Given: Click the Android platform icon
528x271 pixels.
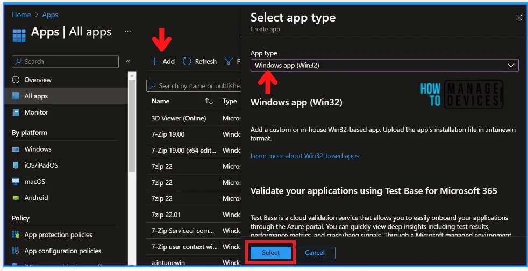Looking at the screenshot, I should [16, 198].
